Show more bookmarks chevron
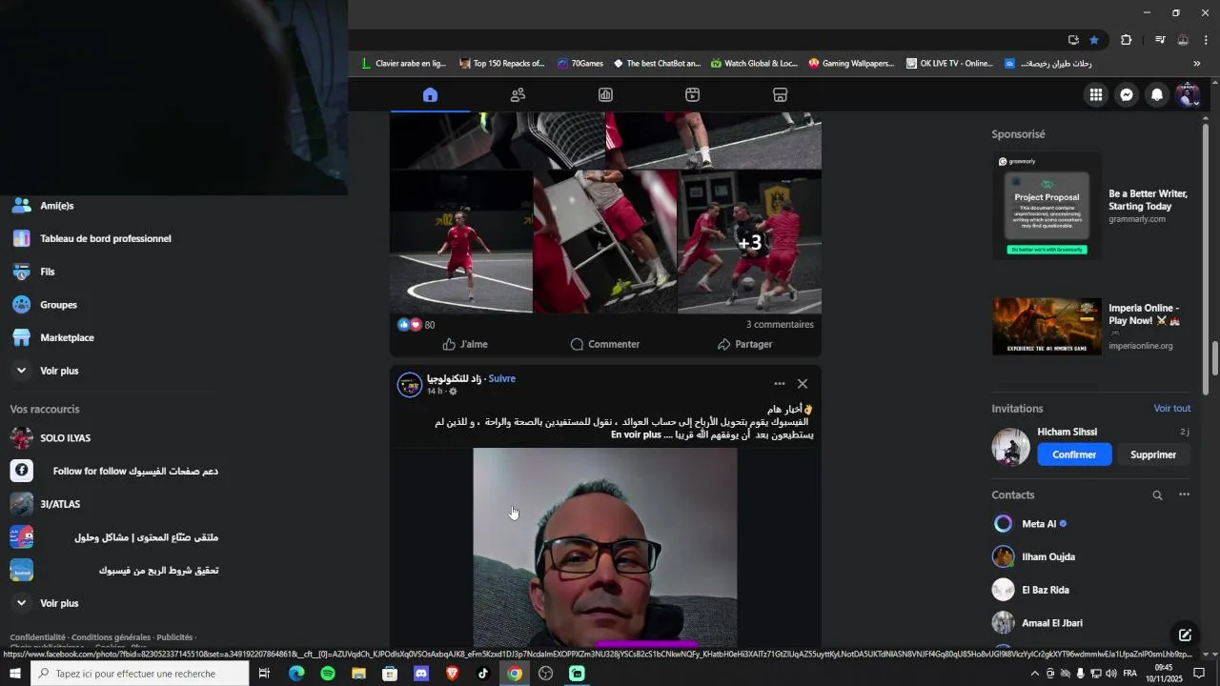This screenshot has width=1220, height=686. [1197, 64]
